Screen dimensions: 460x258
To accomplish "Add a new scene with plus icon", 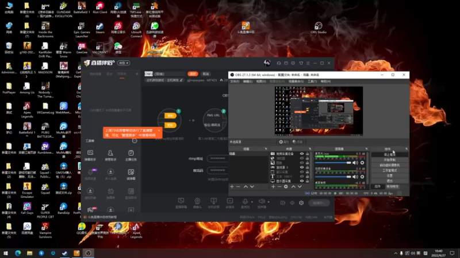I will 232,187.
